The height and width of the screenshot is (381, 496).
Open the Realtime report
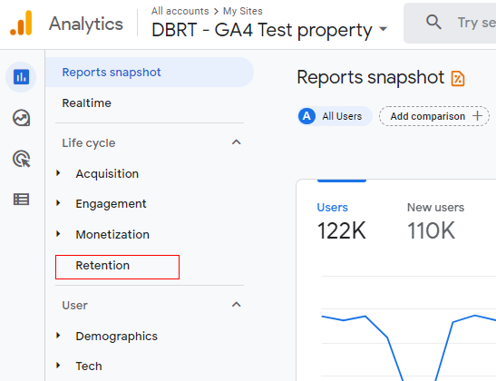pyautogui.click(x=87, y=103)
